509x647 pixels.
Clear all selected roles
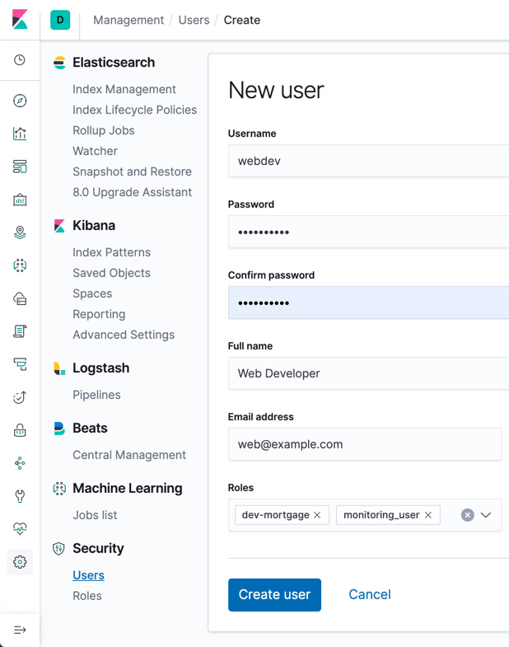[467, 515]
